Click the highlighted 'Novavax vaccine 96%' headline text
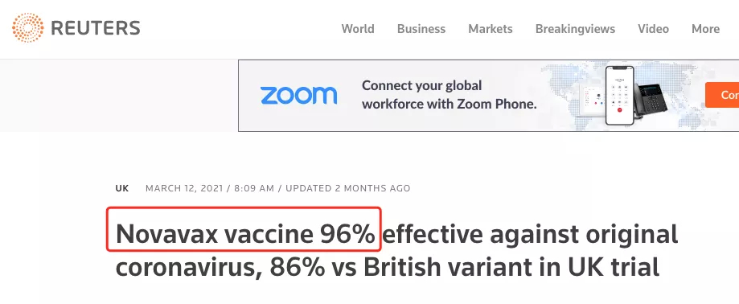The image size is (739, 304). [x=245, y=234]
